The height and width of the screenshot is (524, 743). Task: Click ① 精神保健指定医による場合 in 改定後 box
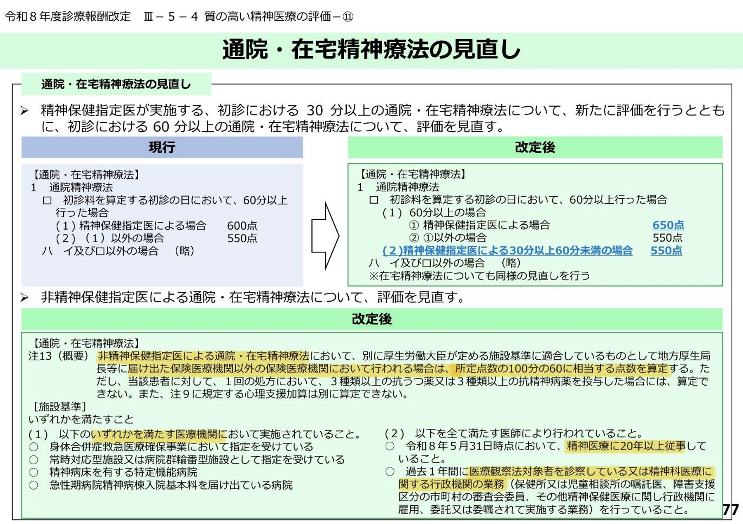click(479, 225)
